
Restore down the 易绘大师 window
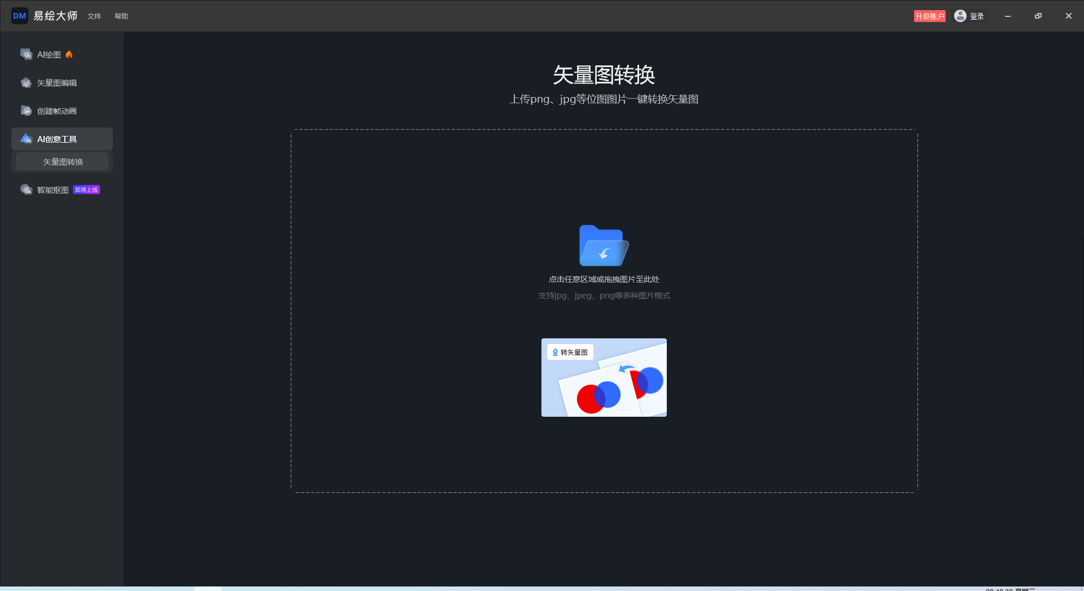[1038, 16]
